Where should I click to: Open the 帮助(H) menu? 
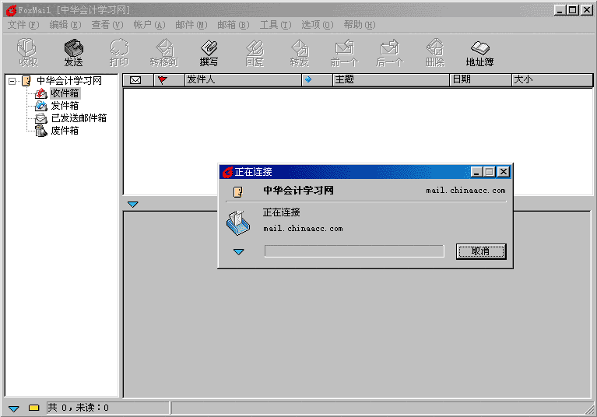(359, 25)
